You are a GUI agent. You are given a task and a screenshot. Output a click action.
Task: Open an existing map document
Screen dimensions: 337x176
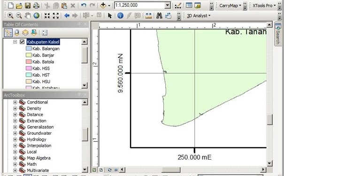pyautogui.click(x=19, y=6)
